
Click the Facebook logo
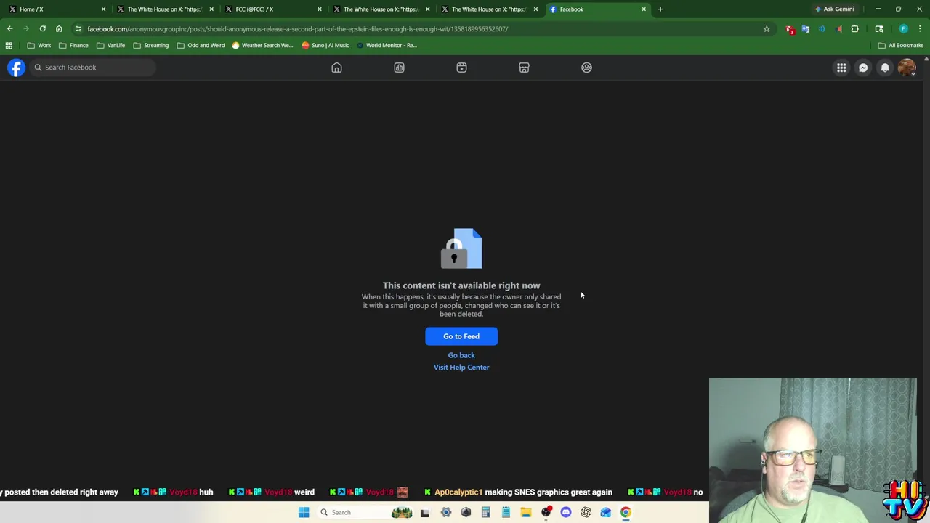[16, 67]
